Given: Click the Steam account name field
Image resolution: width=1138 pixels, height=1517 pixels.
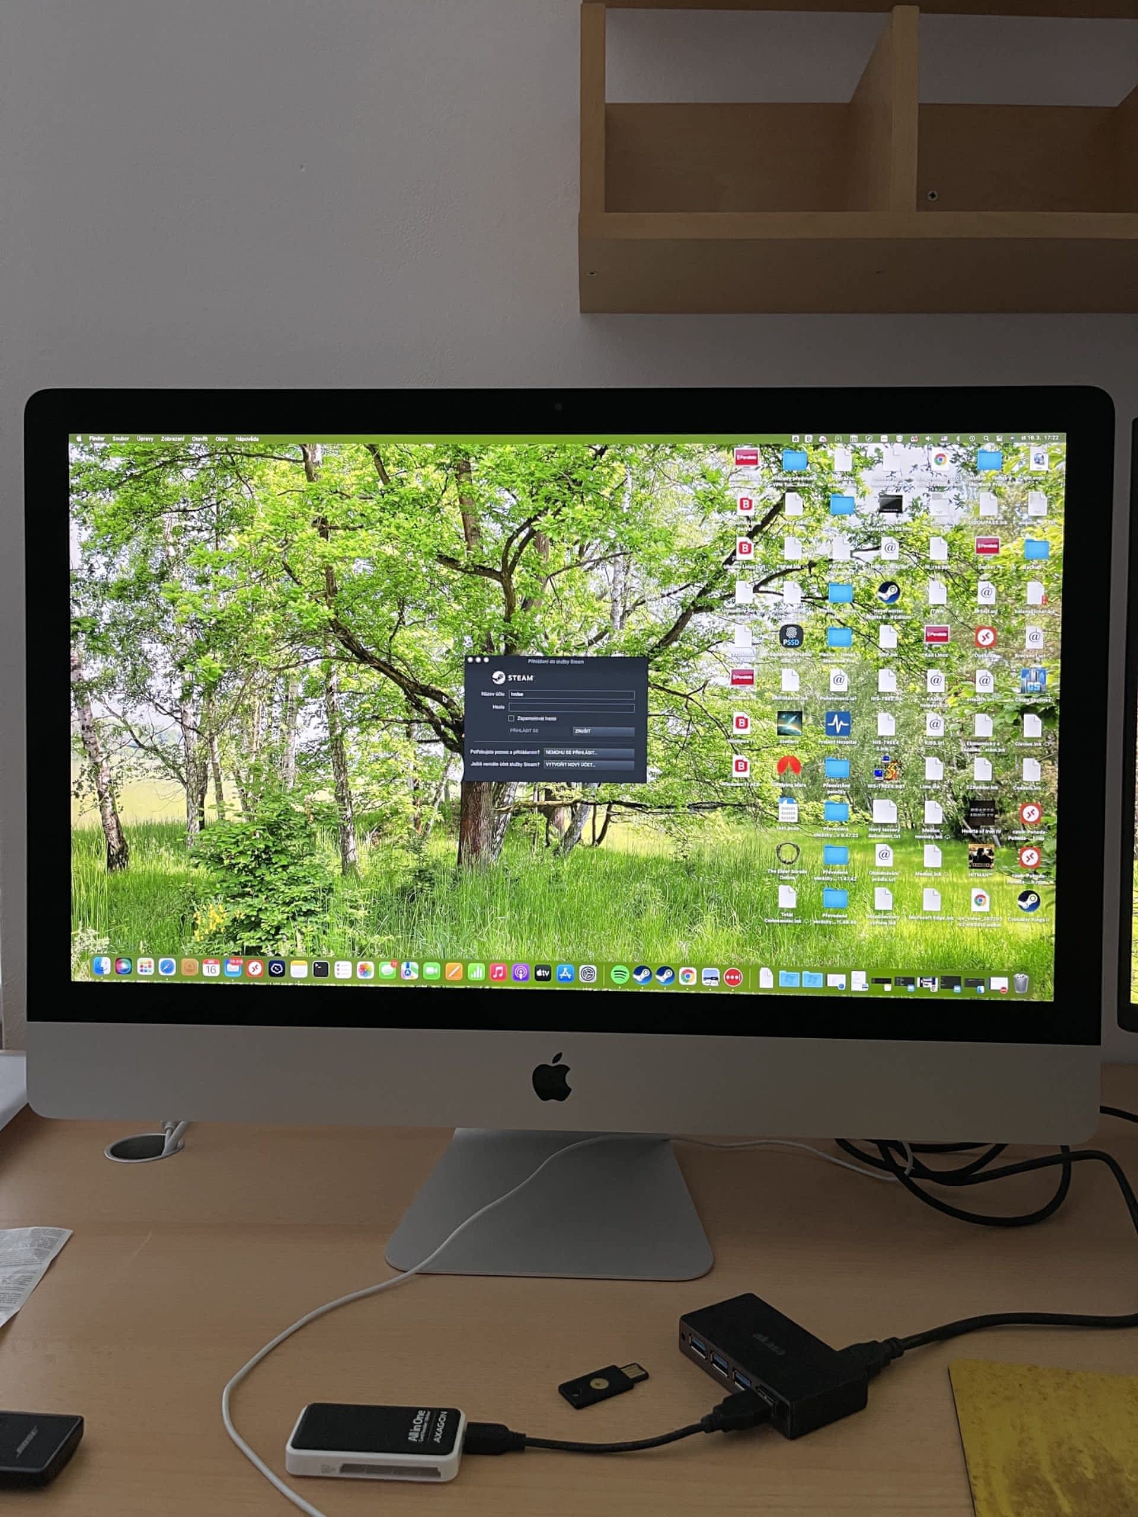Looking at the screenshot, I should [x=571, y=694].
